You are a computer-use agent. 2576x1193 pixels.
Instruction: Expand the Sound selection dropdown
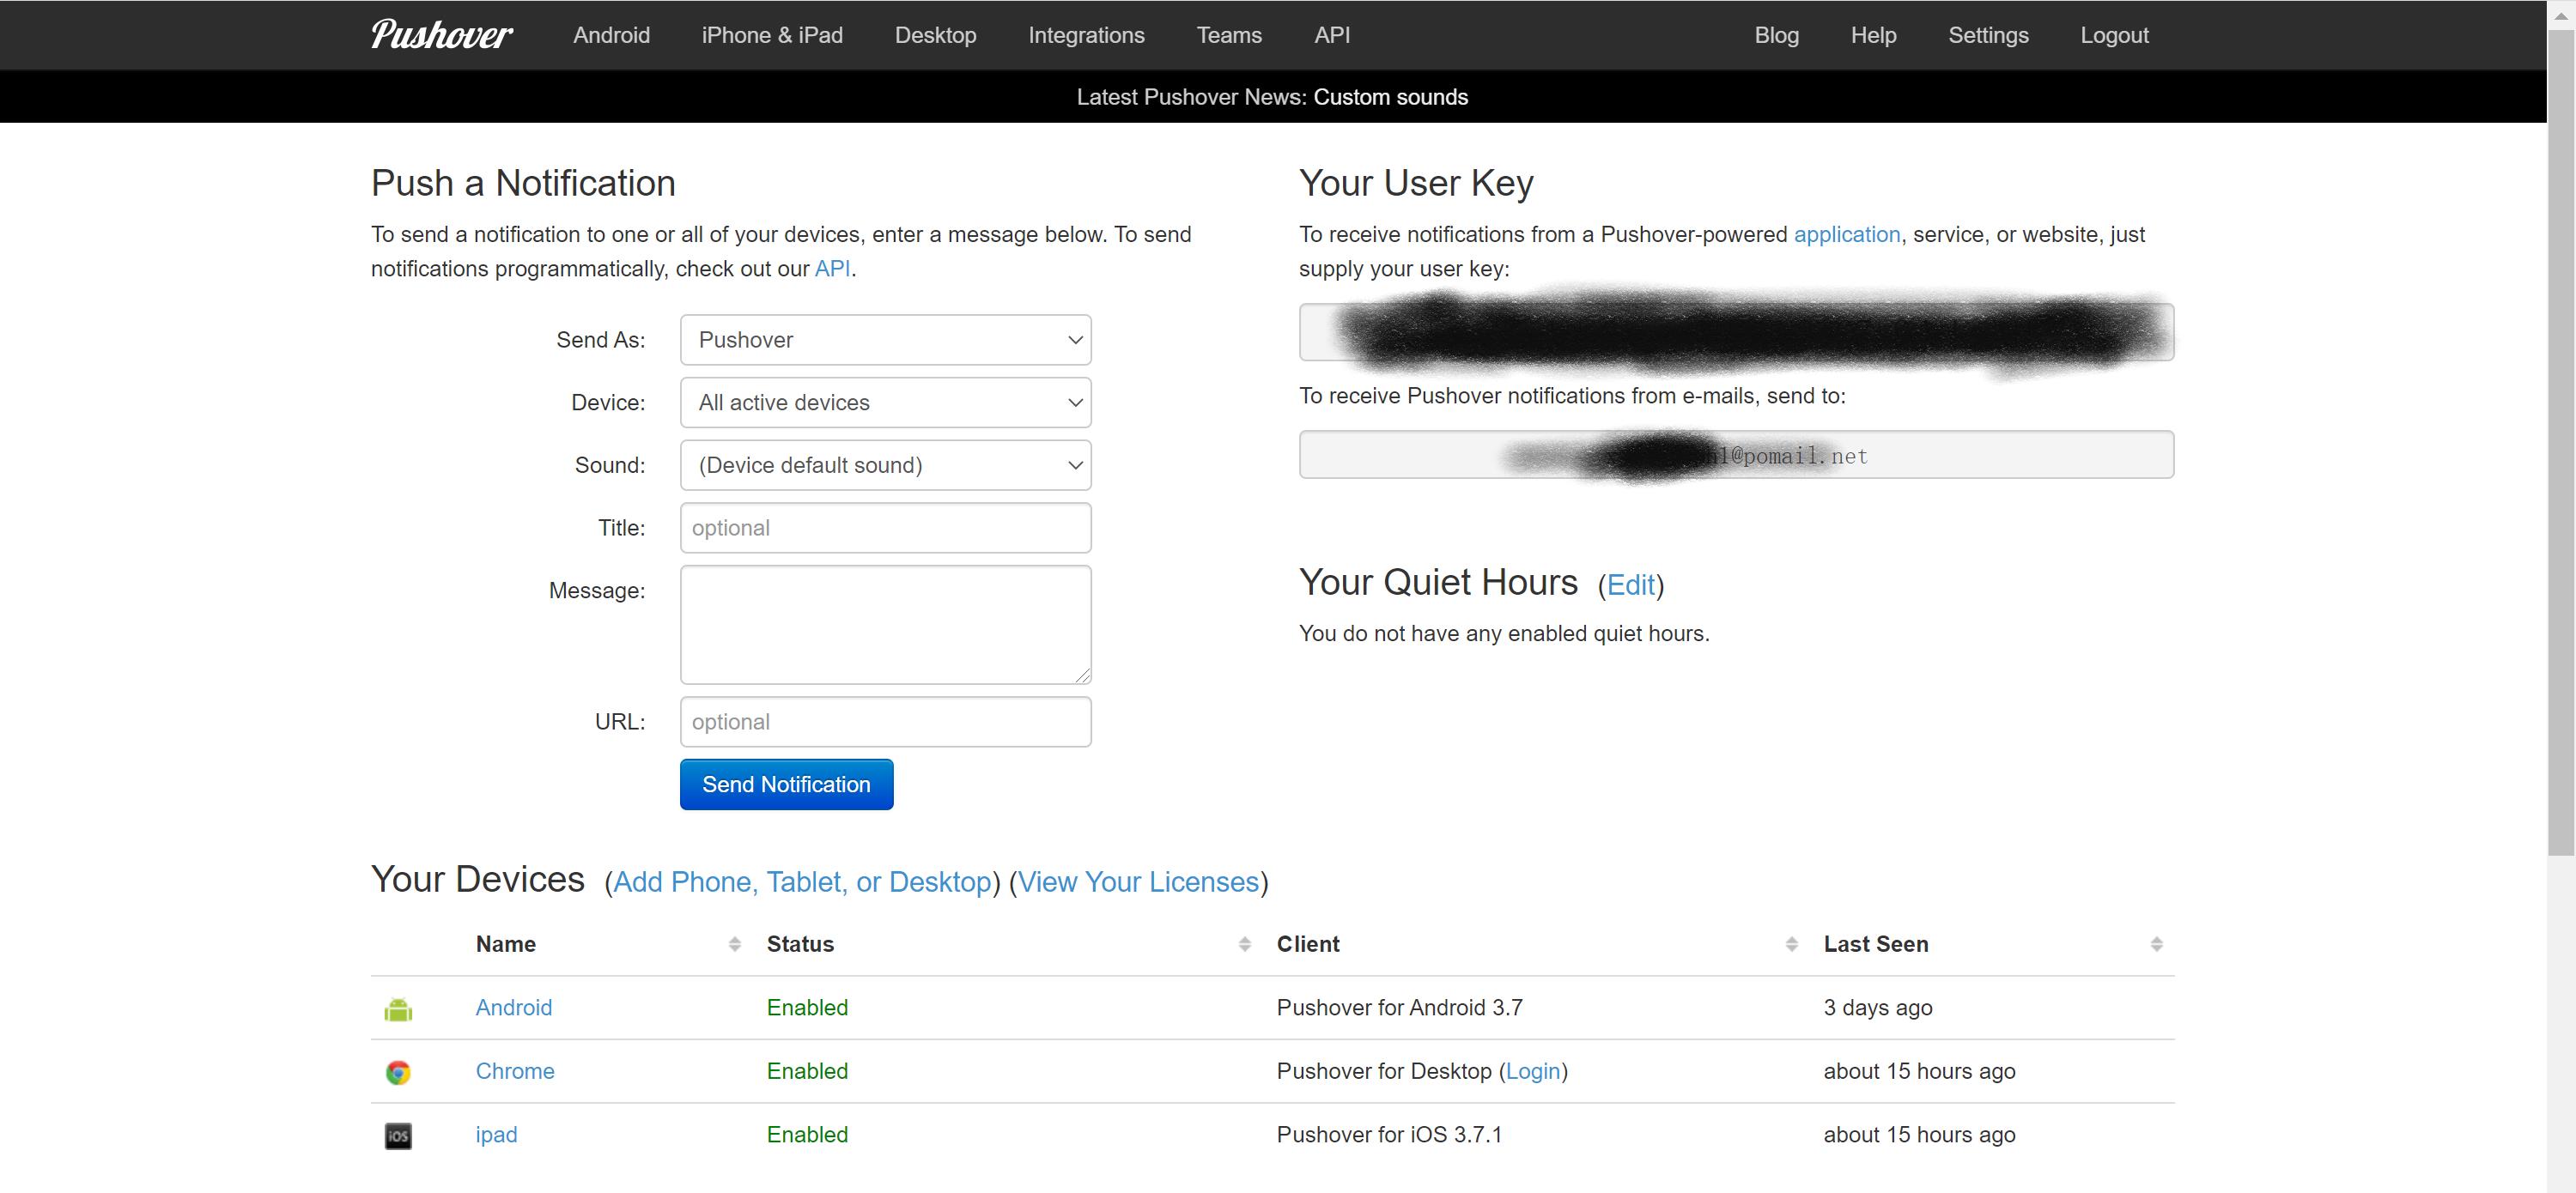(x=885, y=464)
